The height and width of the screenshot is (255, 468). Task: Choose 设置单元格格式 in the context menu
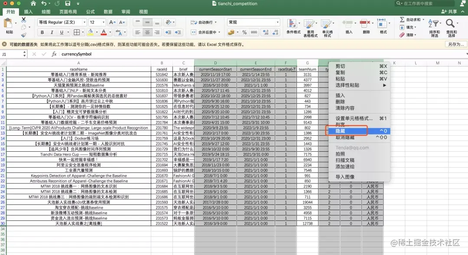click(x=359, y=118)
